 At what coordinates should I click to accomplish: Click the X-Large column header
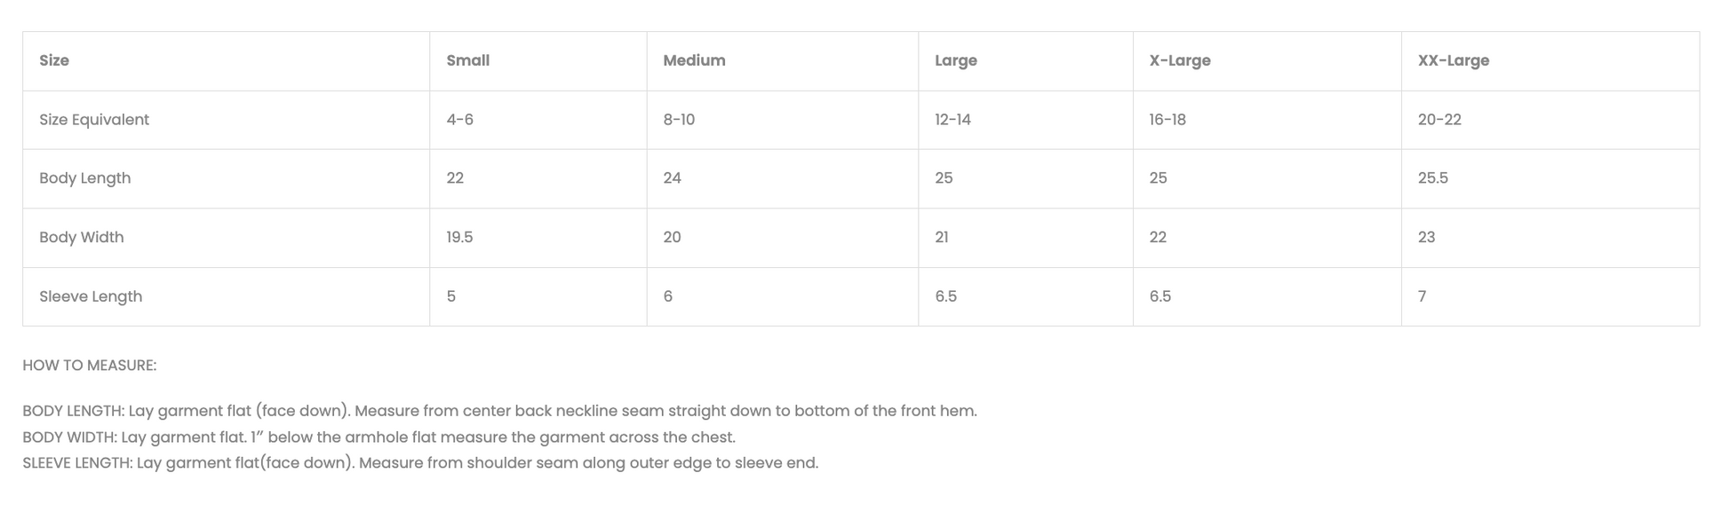point(1179,60)
